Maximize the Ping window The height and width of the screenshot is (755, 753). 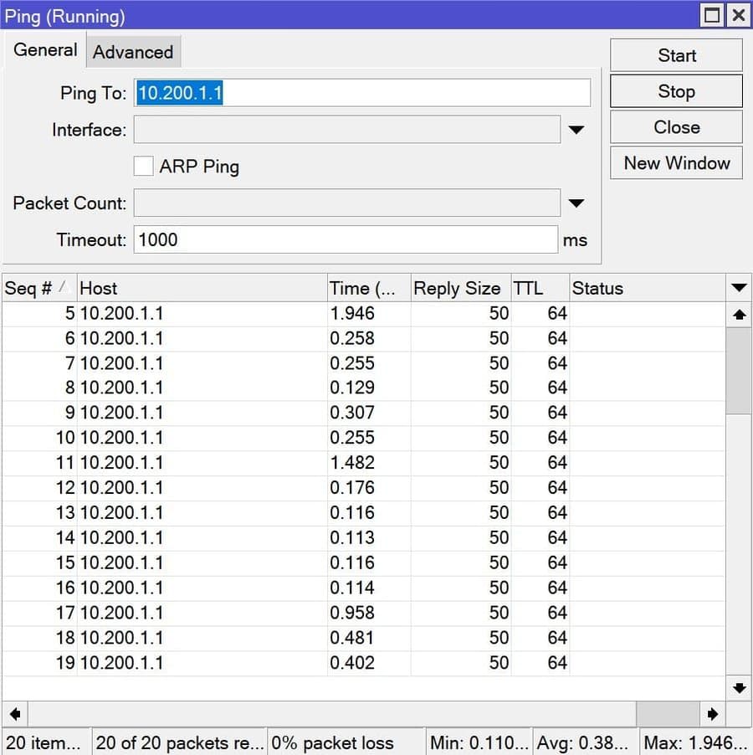712,15
